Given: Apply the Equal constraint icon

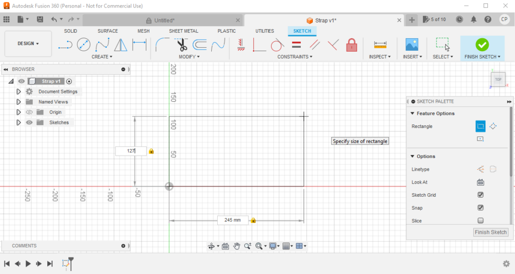Looking at the screenshot, I should pyautogui.click(x=296, y=45).
